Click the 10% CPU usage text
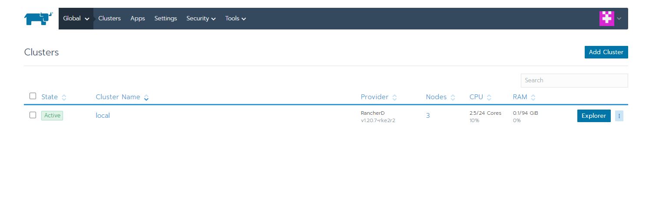This screenshot has height=207, width=649. (474, 120)
